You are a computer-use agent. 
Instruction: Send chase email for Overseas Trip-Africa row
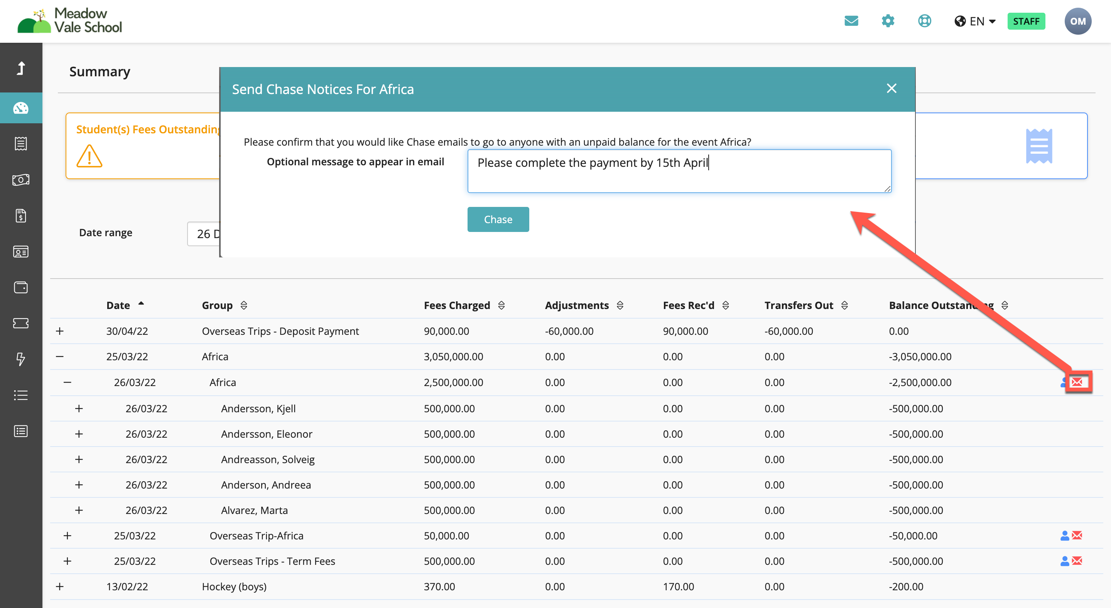pyautogui.click(x=1077, y=535)
